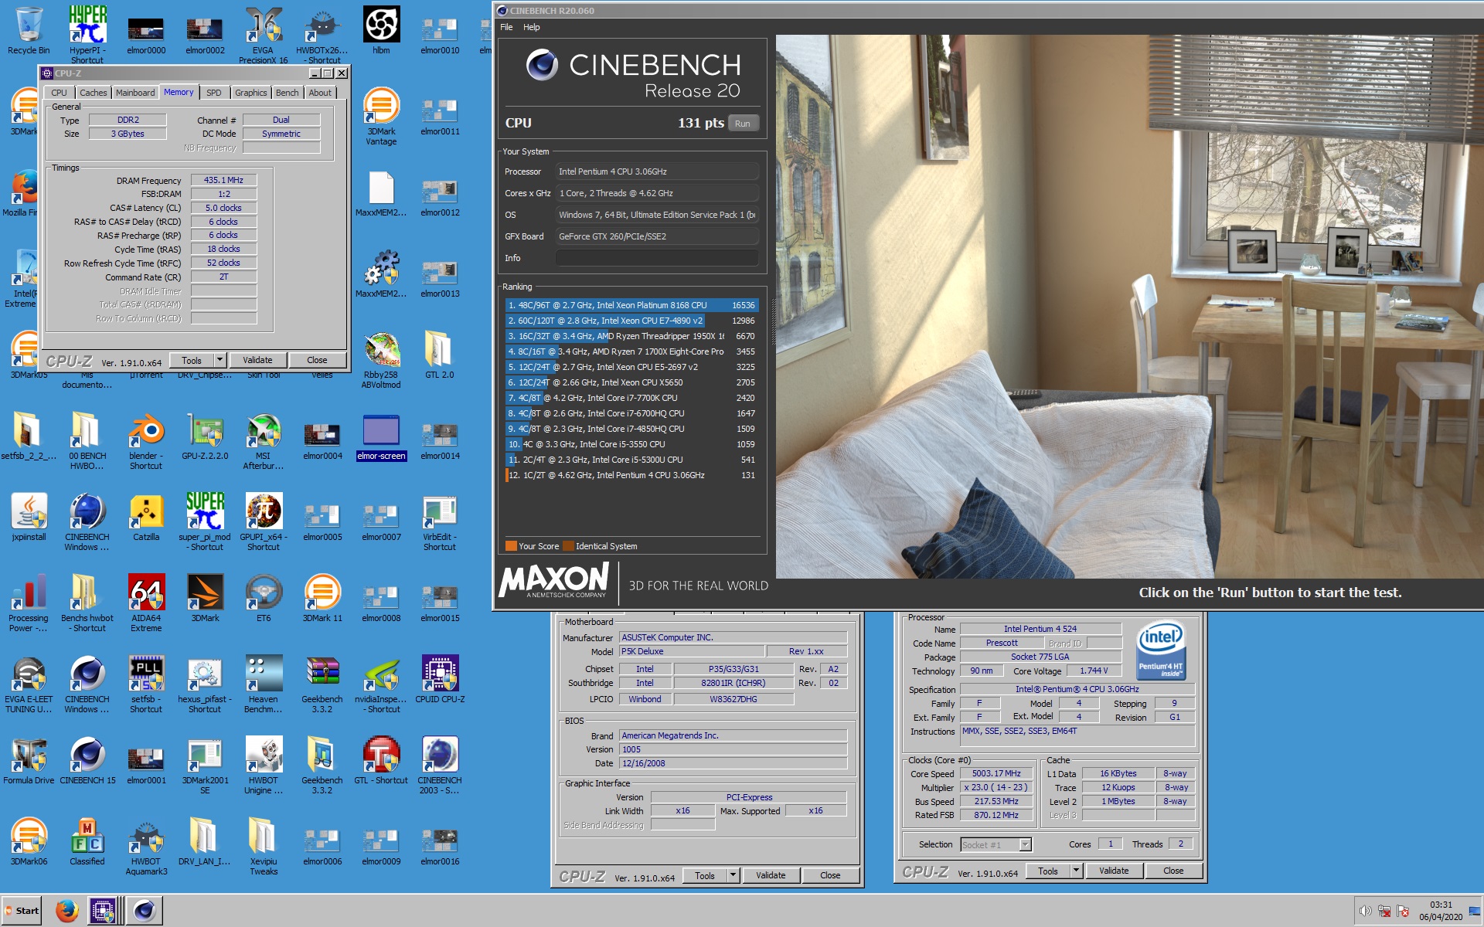Open HWBOT Aquamark3 icon
This screenshot has width=1484, height=927.
pyautogui.click(x=146, y=847)
